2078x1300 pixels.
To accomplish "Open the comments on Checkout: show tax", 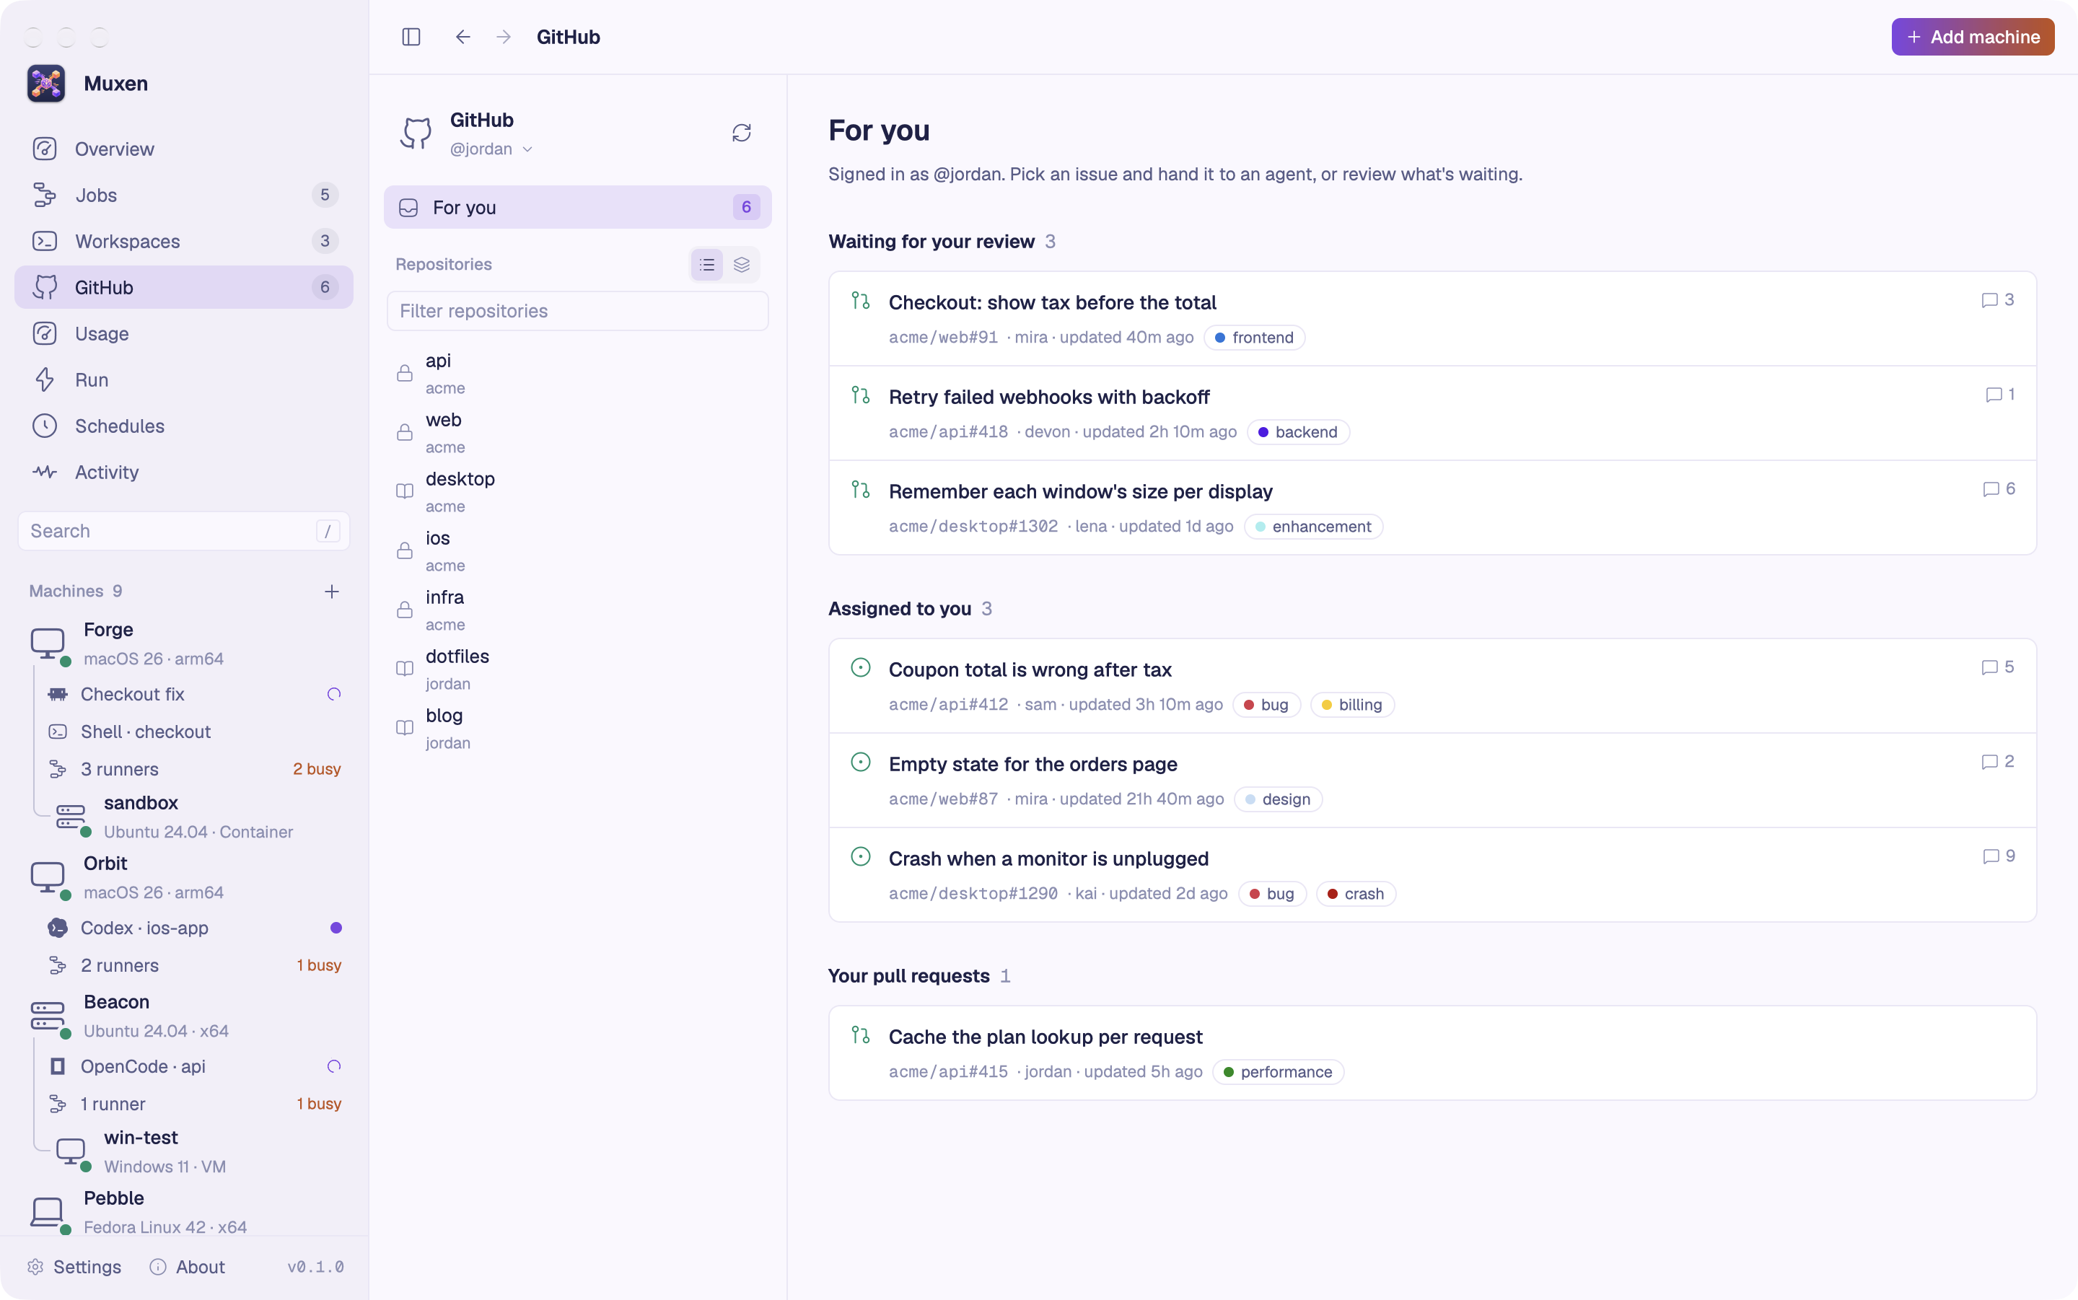I will point(1997,300).
